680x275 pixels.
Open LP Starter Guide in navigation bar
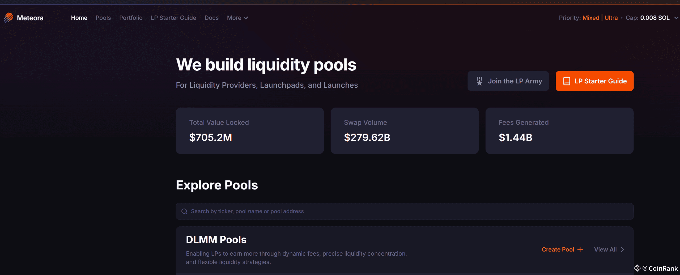coord(173,18)
